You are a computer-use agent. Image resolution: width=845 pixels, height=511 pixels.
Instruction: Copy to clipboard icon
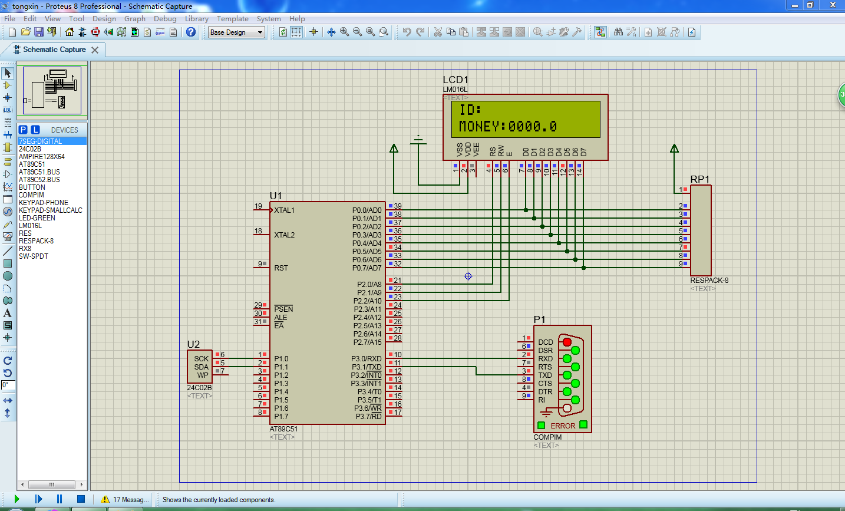(451, 32)
